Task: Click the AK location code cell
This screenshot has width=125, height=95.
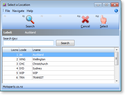Action: click(x=26, y=55)
